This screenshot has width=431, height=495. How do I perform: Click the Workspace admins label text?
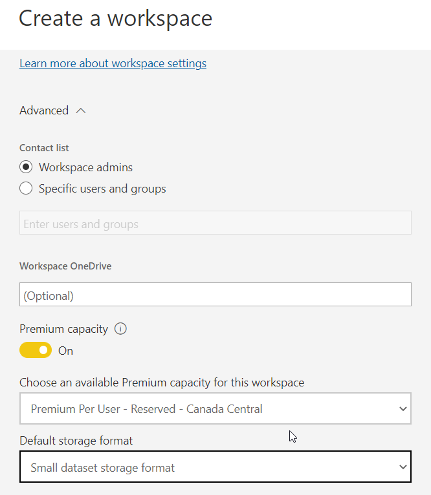(85, 167)
